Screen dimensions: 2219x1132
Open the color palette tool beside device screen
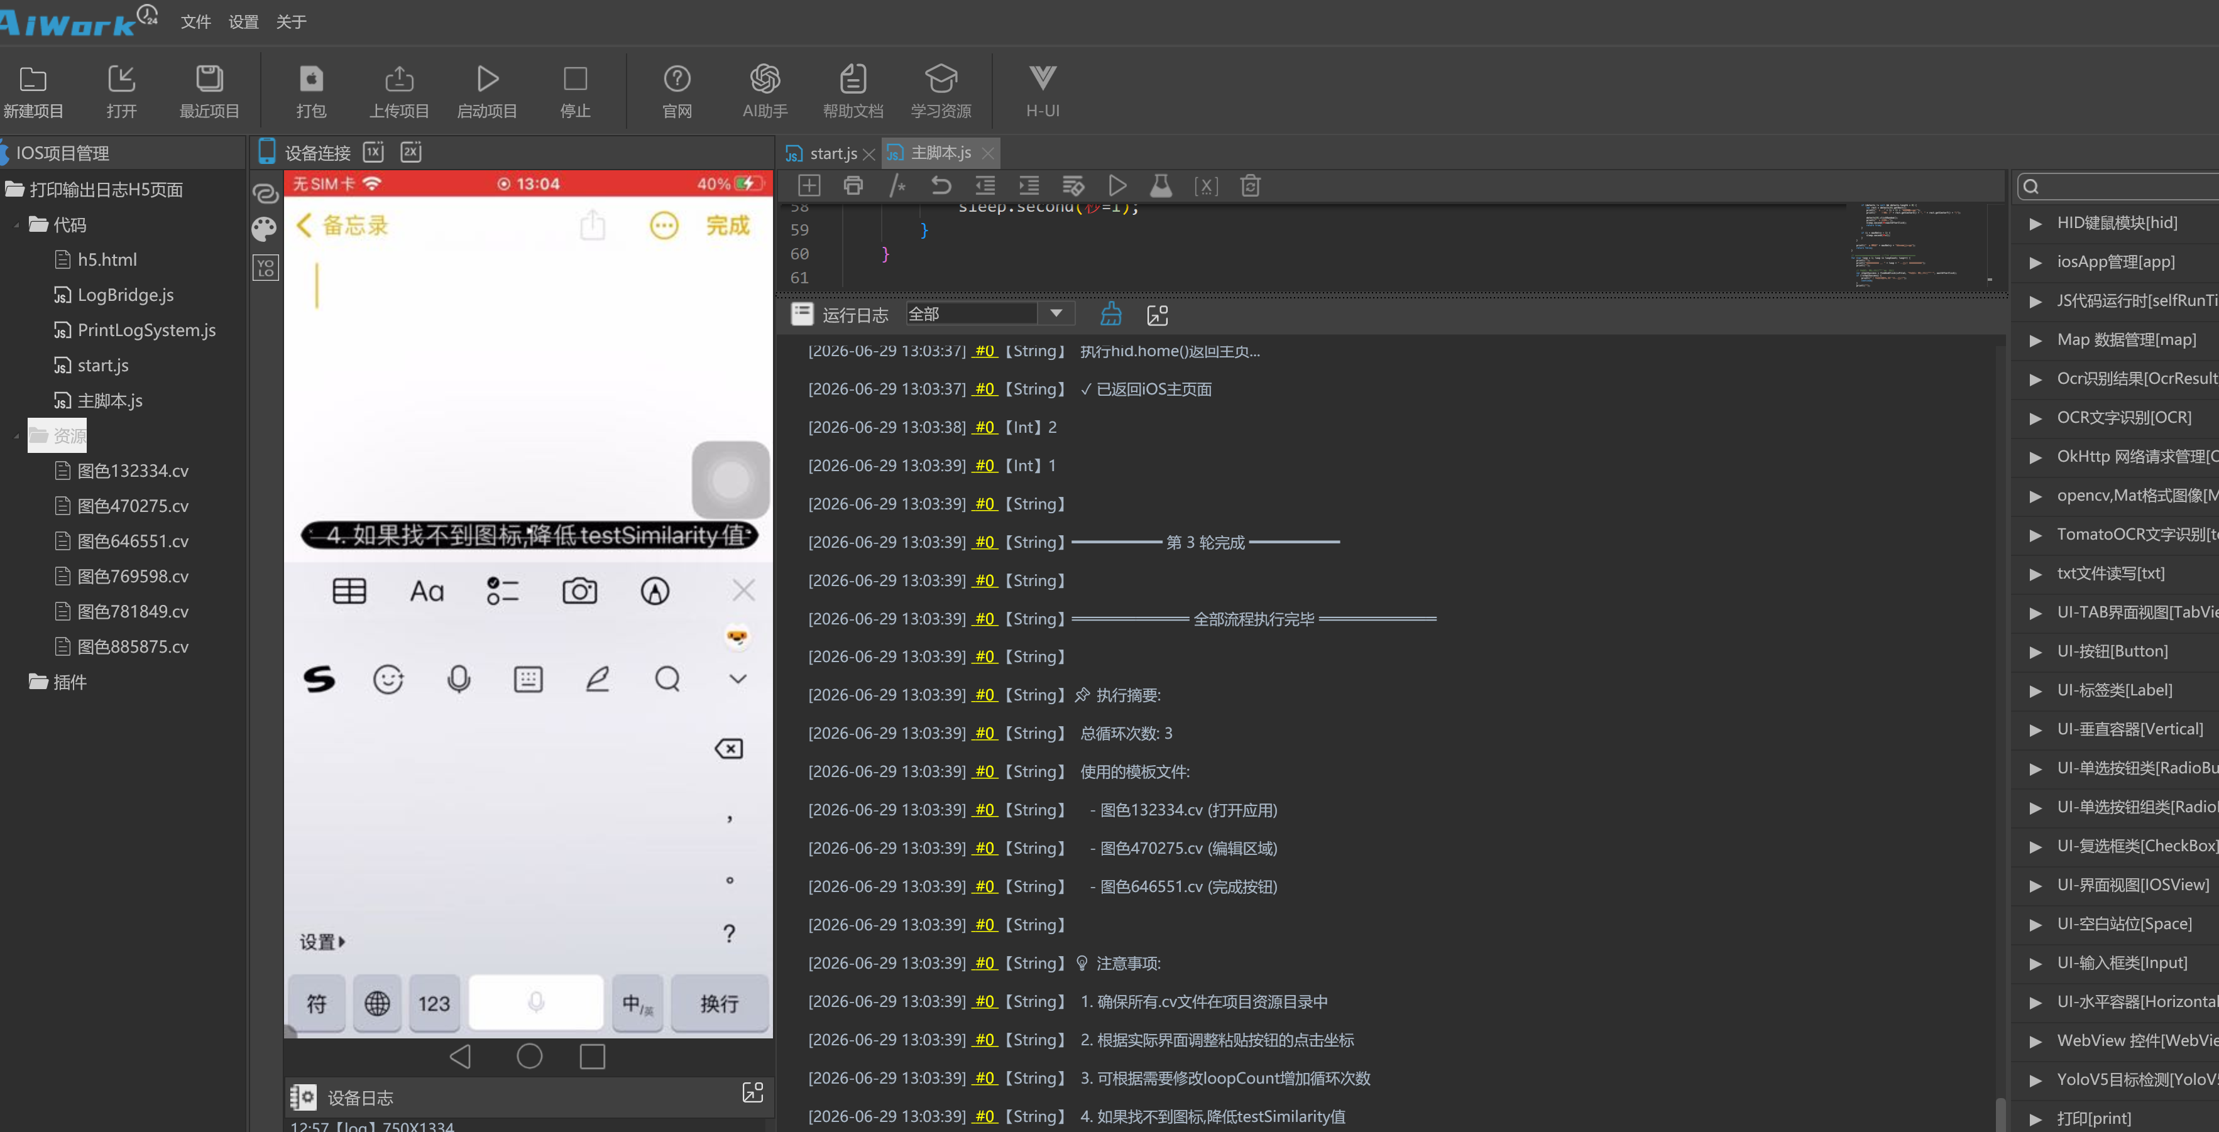click(265, 229)
